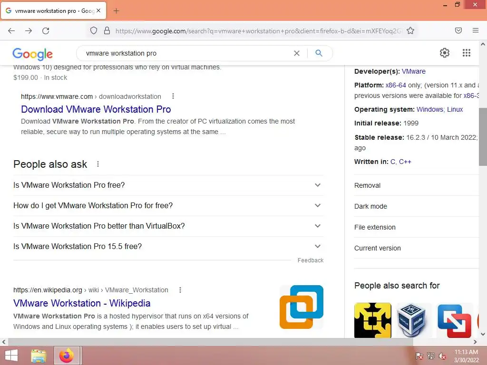Focus the Google search input field
This screenshot has height=365, width=487.
186,53
